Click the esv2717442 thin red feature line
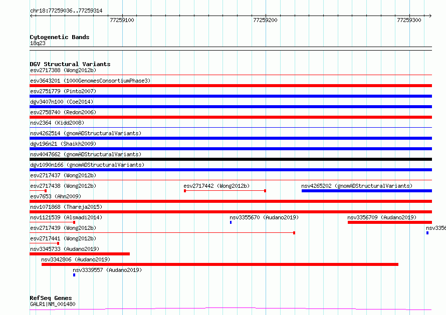446x315 pixels. point(225,191)
